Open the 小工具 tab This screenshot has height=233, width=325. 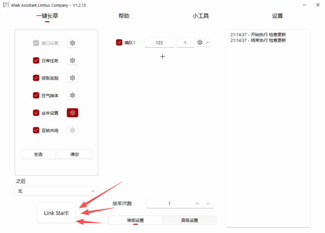(201, 16)
